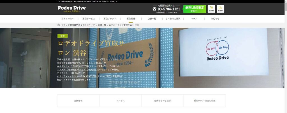Viewport: 287px width, 113px height.
Task: Click the green 買取 tag label
Action: click(x=63, y=36)
